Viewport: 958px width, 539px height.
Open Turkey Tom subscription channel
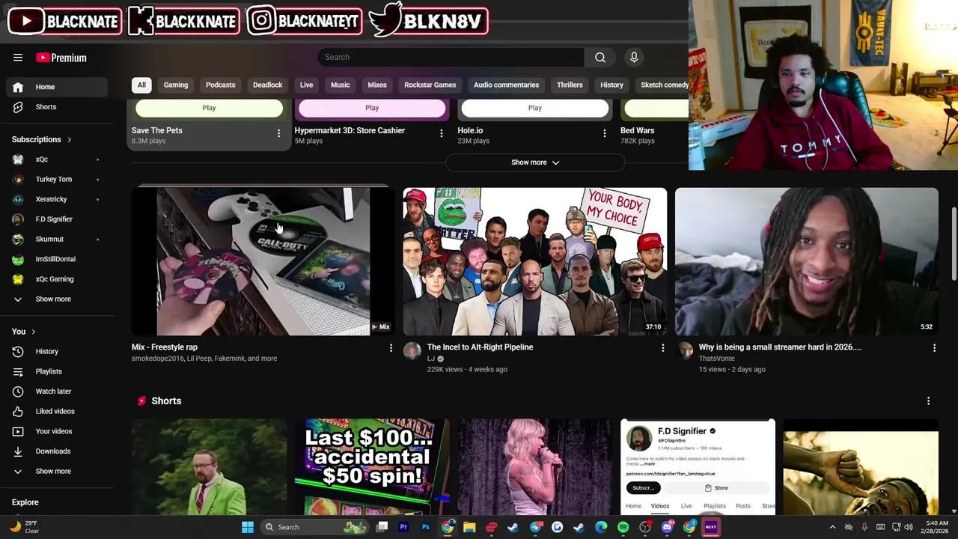[x=57, y=180]
